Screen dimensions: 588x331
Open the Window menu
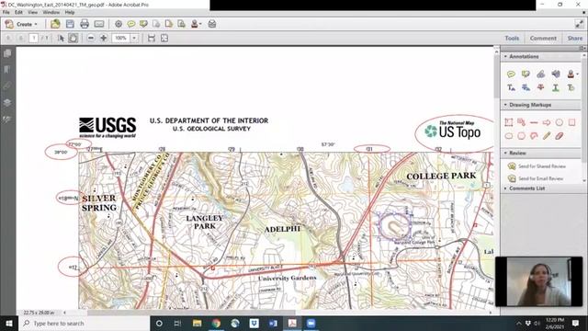51,12
